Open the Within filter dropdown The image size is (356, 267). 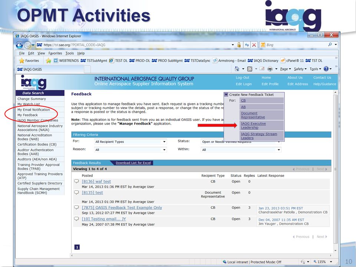(241, 150)
